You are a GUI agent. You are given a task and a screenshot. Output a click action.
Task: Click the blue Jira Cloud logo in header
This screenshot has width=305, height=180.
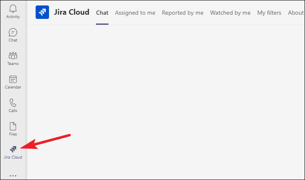(42, 12)
